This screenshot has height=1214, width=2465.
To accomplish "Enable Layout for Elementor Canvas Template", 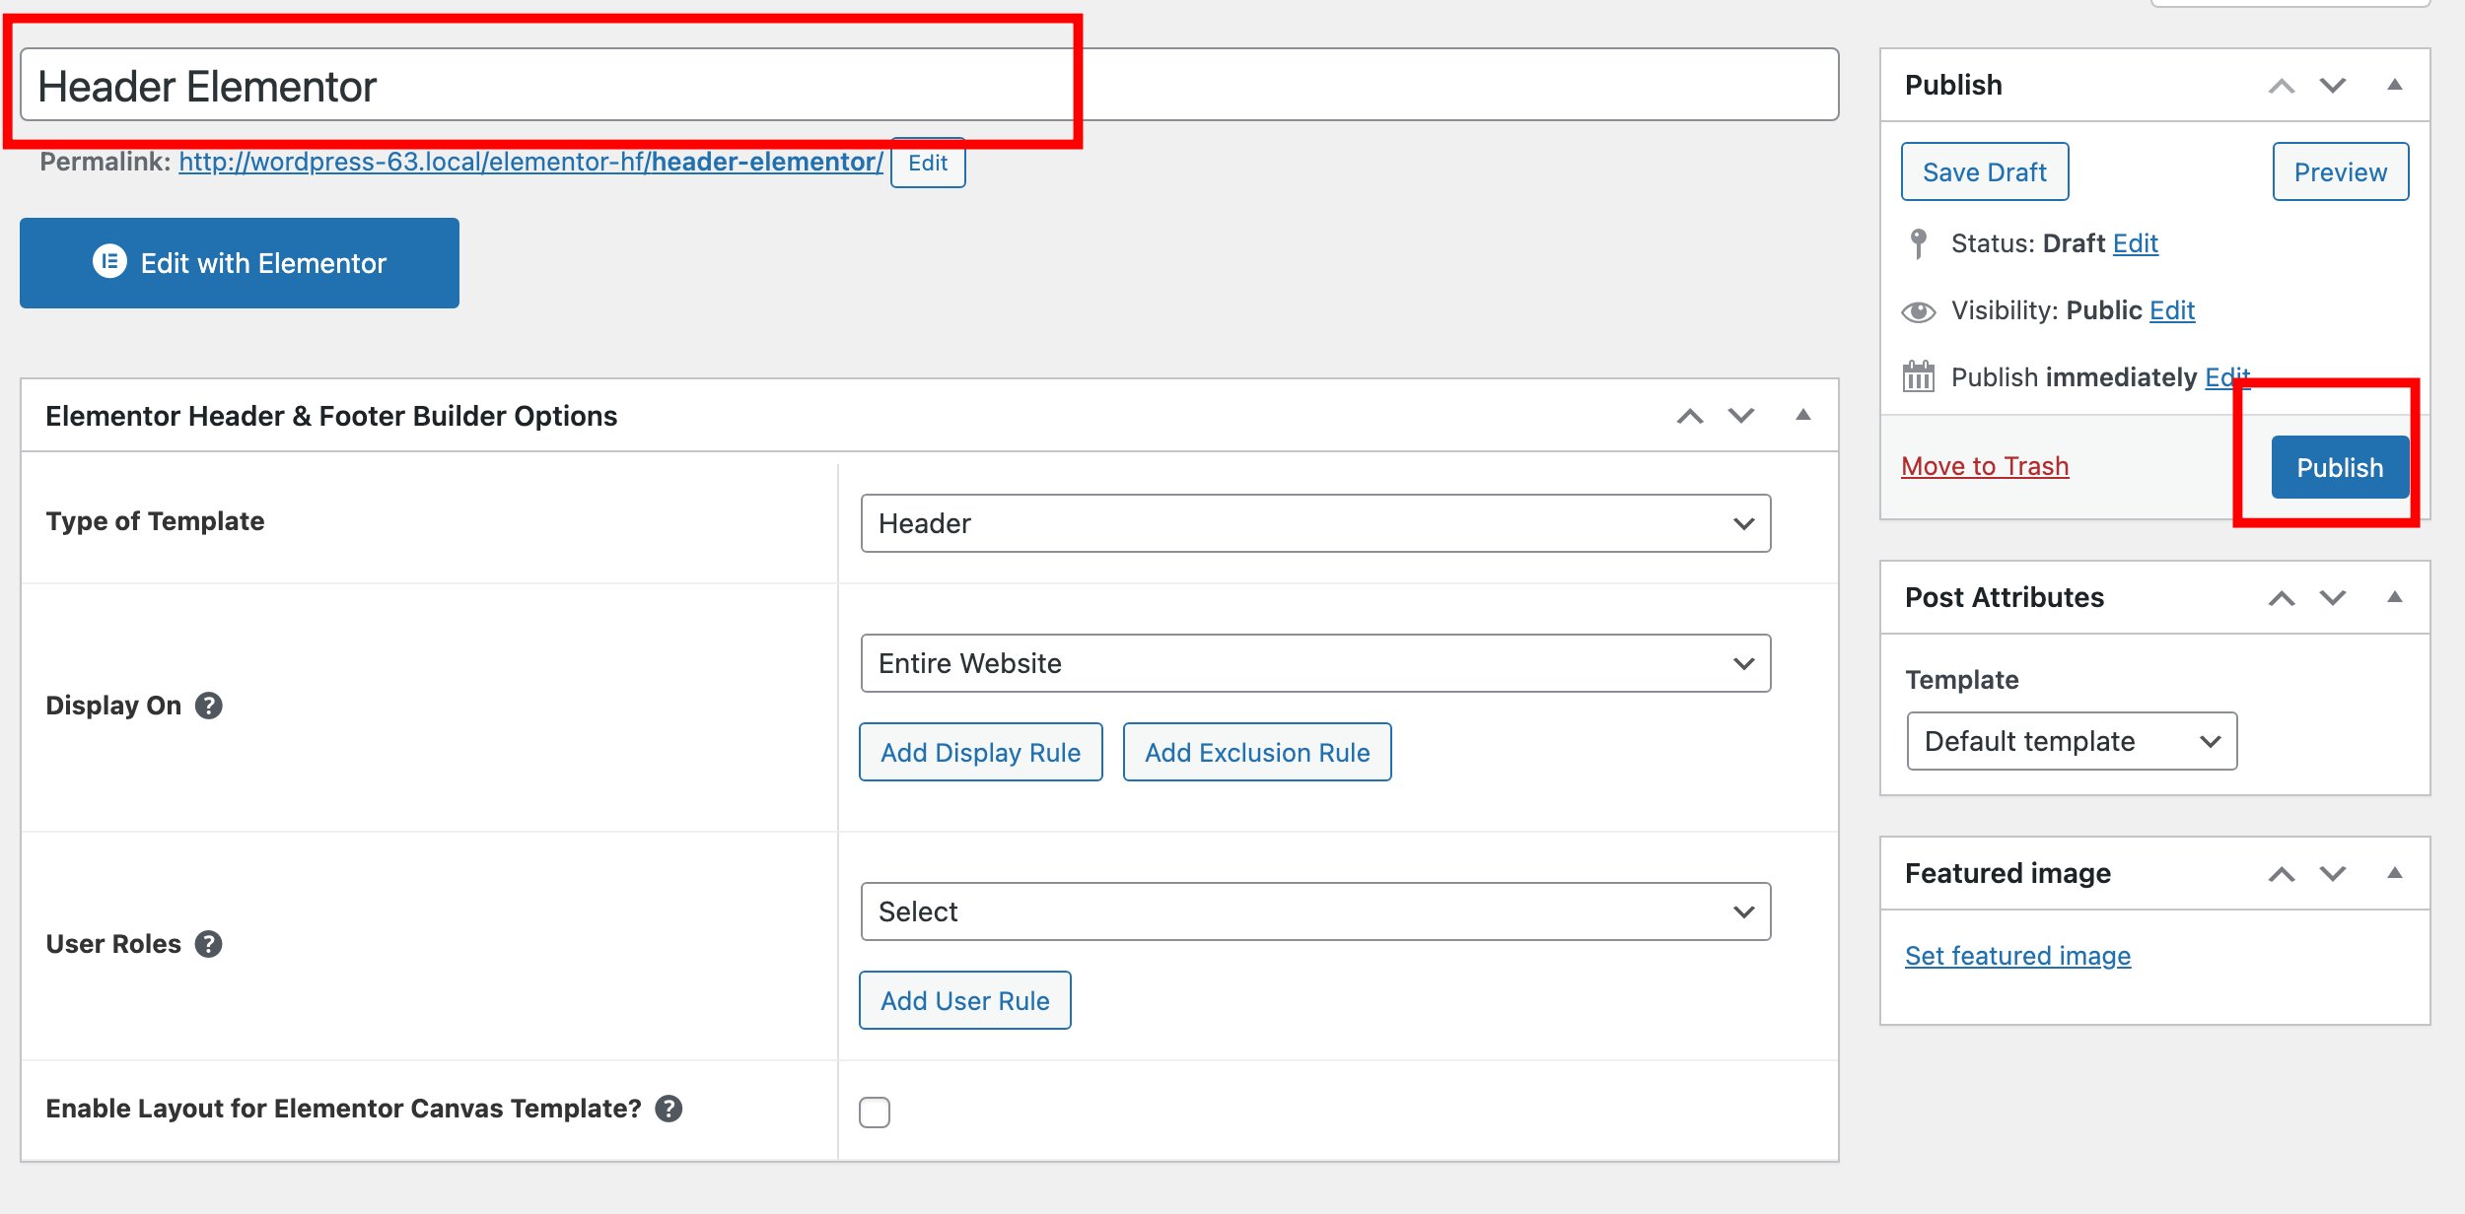I will (x=874, y=1112).
